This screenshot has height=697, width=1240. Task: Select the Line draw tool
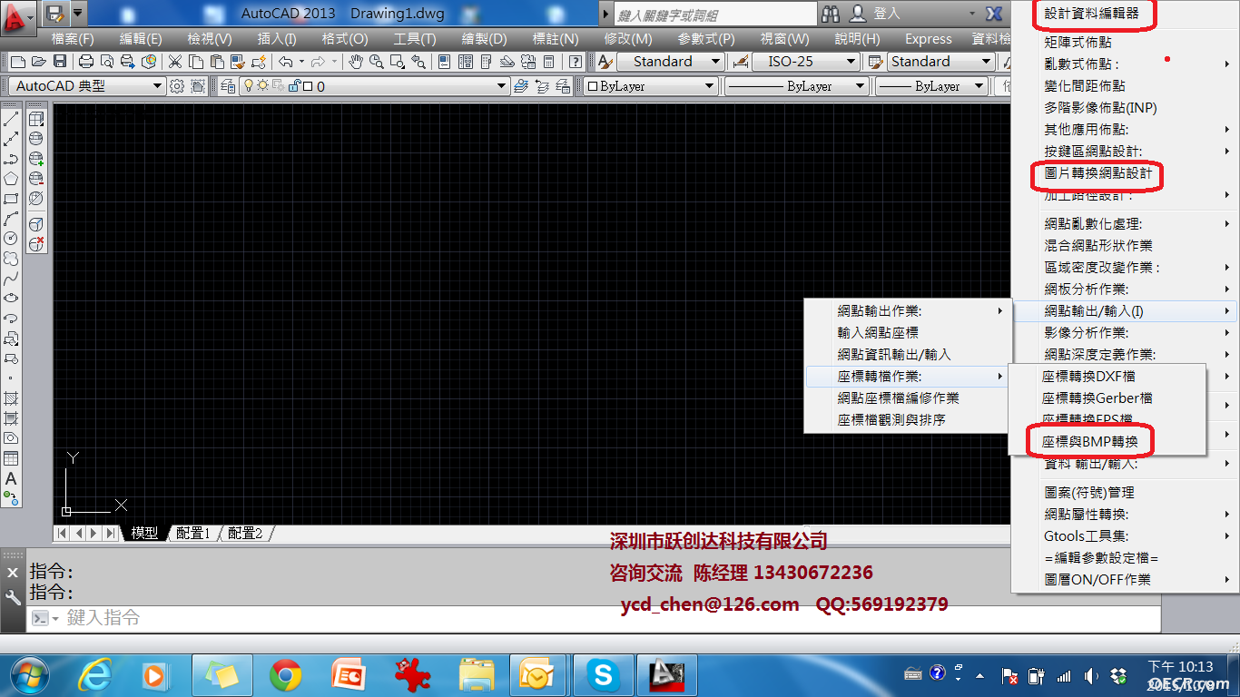pyautogui.click(x=11, y=119)
